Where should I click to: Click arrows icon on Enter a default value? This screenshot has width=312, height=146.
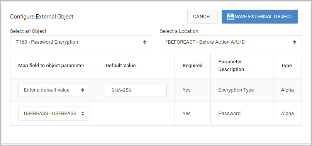pyautogui.click(x=83, y=90)
